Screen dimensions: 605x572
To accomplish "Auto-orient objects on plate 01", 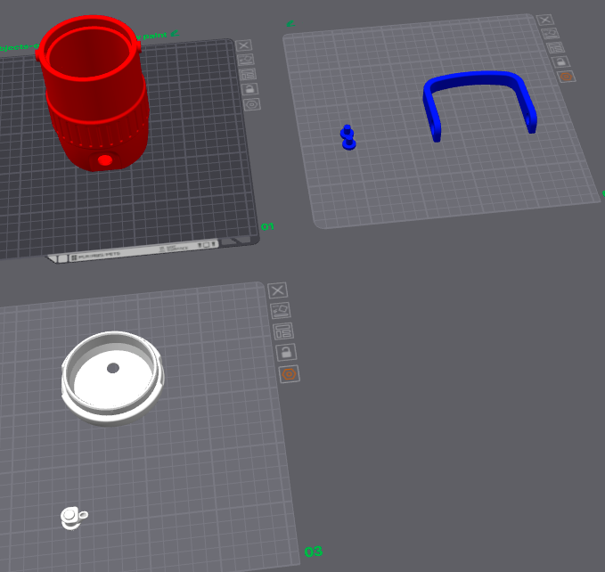I will pyautogui.click(x=246, y=60).
